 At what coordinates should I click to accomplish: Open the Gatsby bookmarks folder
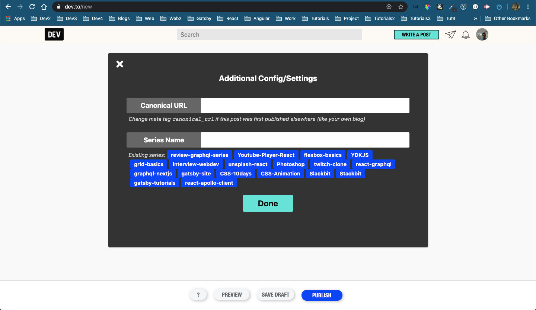pos(200,18)
